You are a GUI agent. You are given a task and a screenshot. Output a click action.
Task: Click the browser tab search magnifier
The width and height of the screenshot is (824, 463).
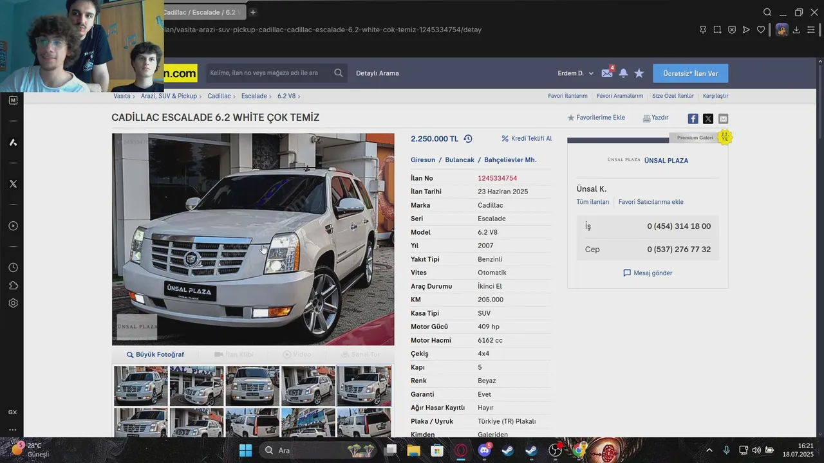click(x=767, y=12)
